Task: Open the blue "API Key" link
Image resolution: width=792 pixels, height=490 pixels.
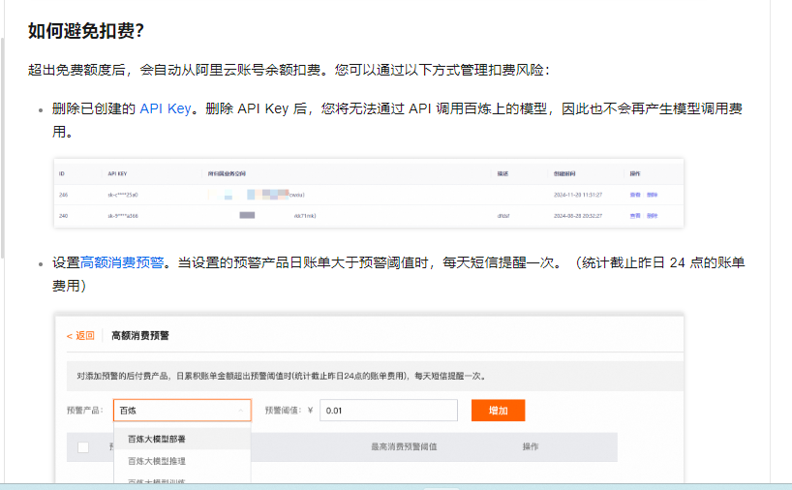Action: click(166, 108)
